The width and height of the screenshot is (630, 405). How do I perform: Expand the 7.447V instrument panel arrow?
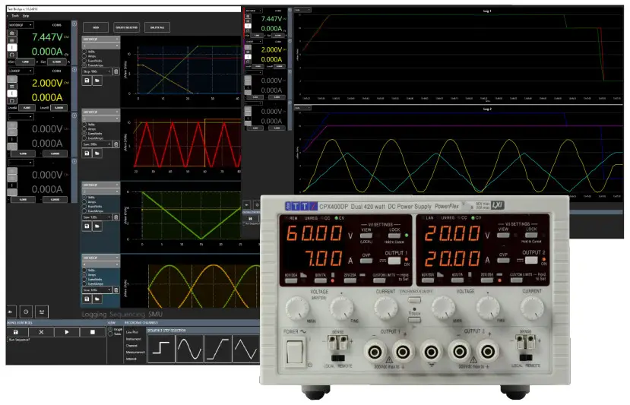pyautogui.click(x=74, y=24)
